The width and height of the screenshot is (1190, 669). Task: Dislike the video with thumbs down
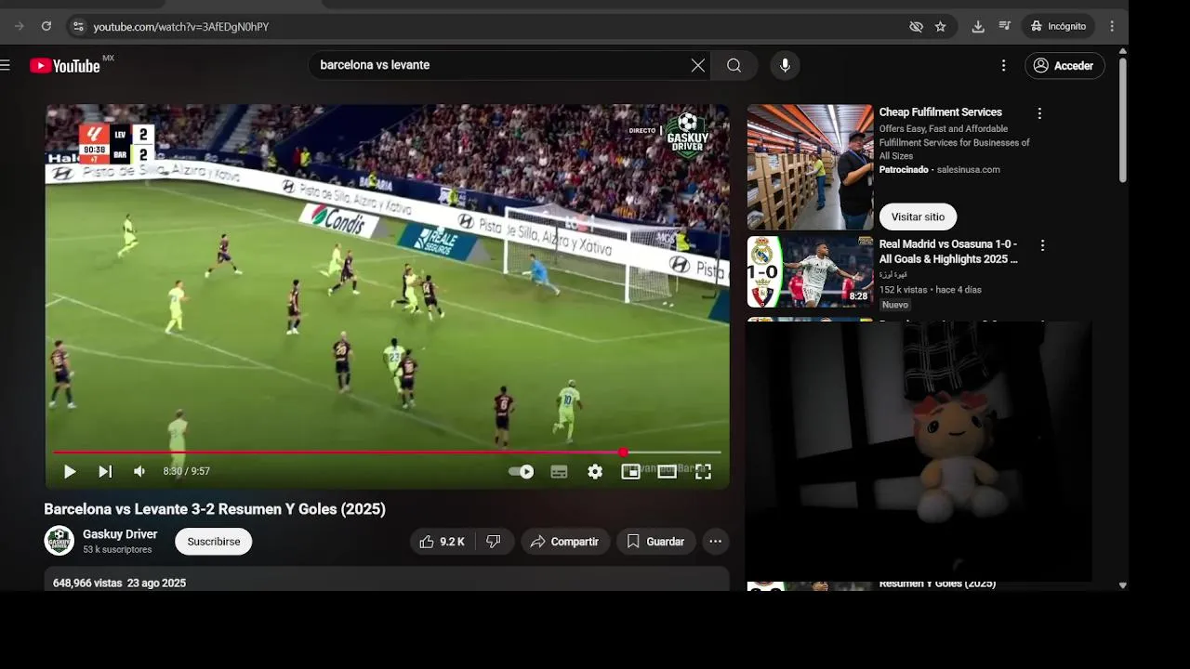tap(494, 542)
